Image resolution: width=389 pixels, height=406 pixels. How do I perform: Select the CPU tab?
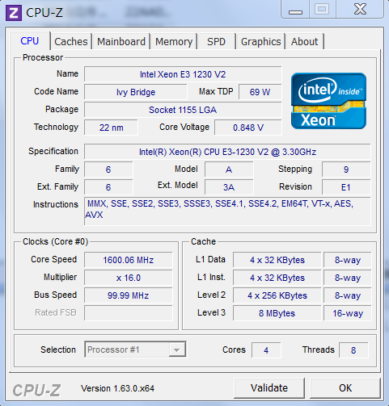pos(30,41)
